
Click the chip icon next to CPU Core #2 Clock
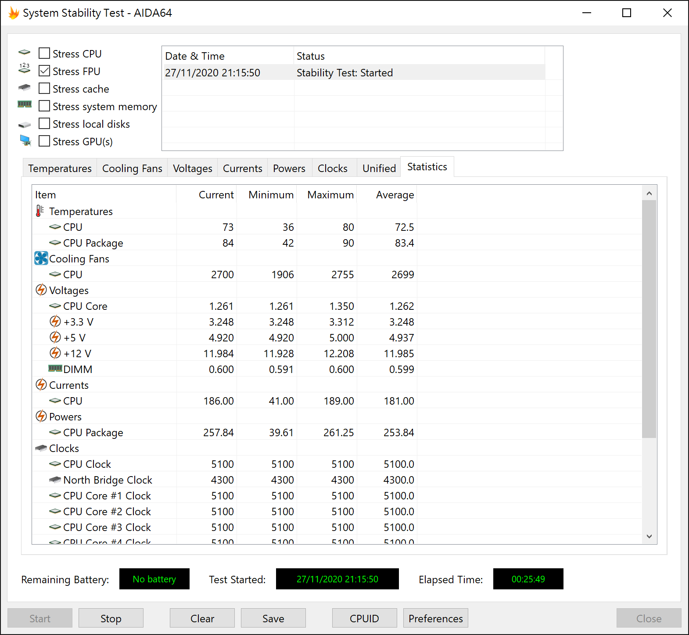[55, 511]
